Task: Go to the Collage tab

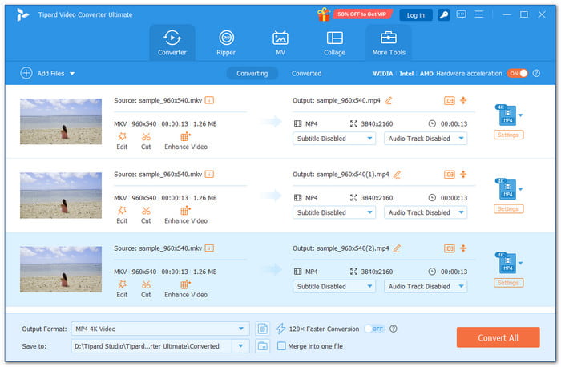Action: [x=334, y=43]
